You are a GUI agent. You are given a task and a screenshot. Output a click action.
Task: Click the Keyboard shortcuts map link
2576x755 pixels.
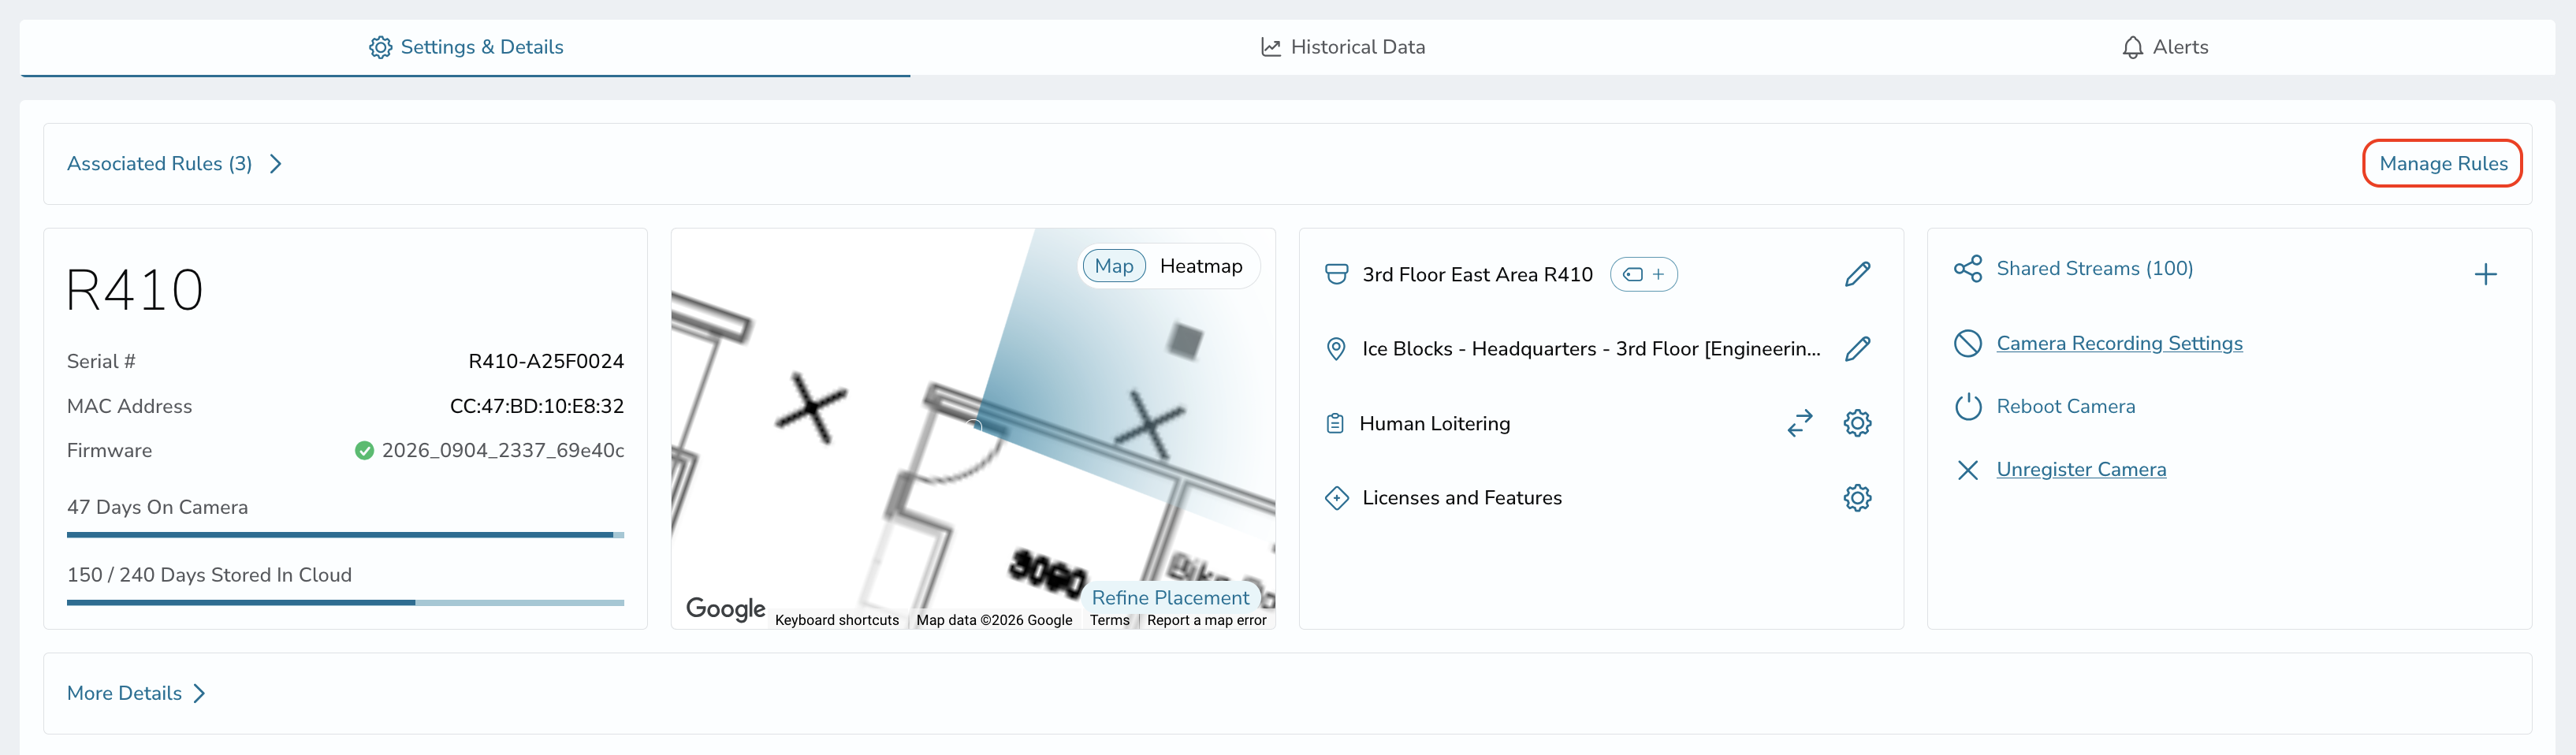click(836, 621)
